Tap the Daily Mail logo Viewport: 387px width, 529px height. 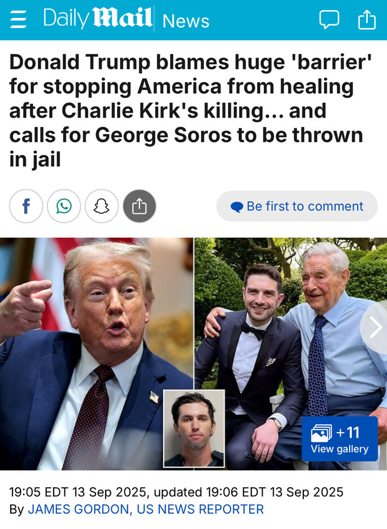tap(98, 18)
